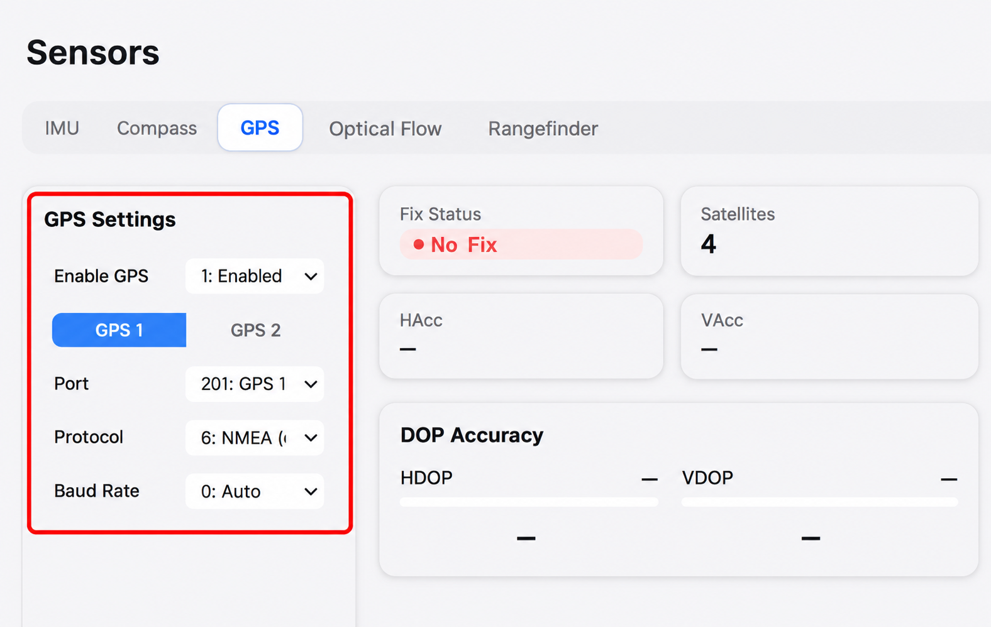Open the Baud Rate dropdown
The image size is (991, 627).
255,491
